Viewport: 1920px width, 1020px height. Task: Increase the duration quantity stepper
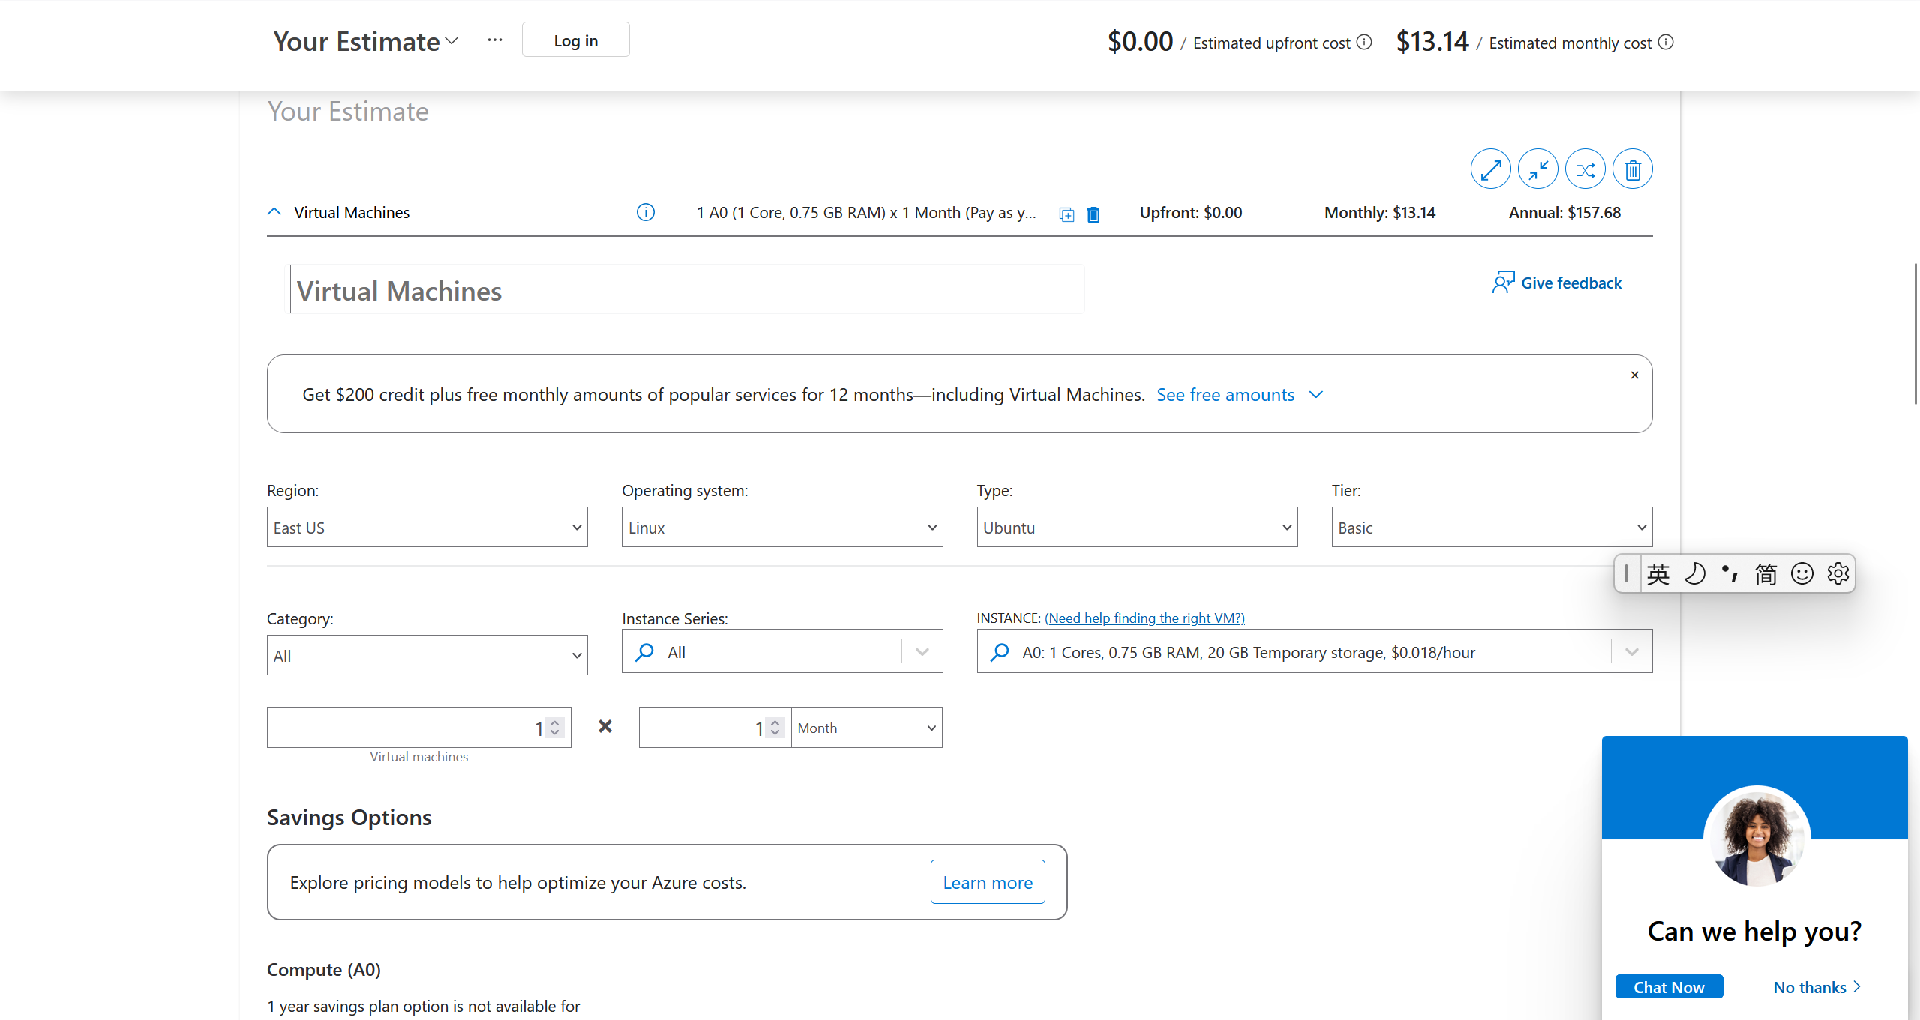775,722
